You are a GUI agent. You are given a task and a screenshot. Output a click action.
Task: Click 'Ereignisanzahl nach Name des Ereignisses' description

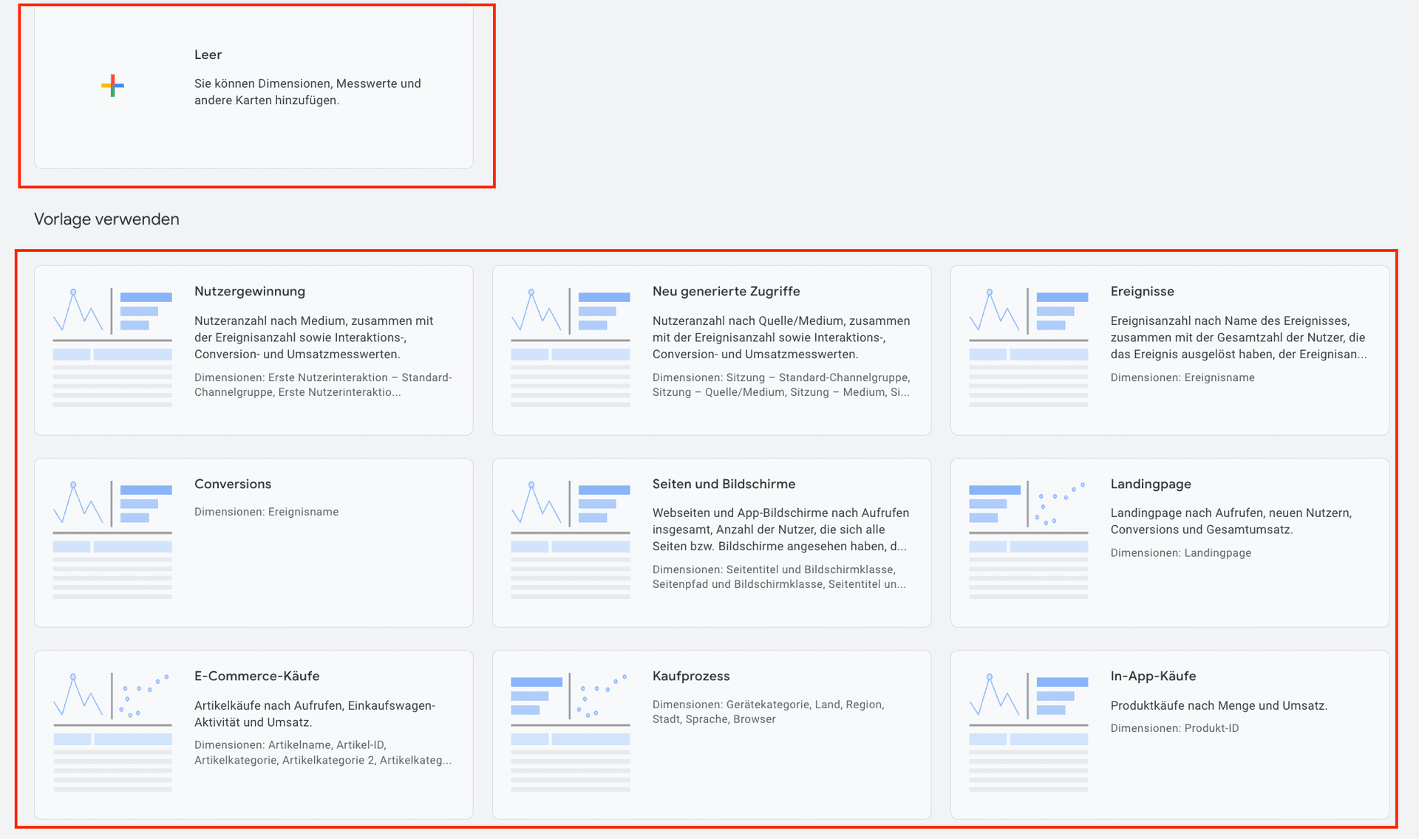coord(1239,338)
